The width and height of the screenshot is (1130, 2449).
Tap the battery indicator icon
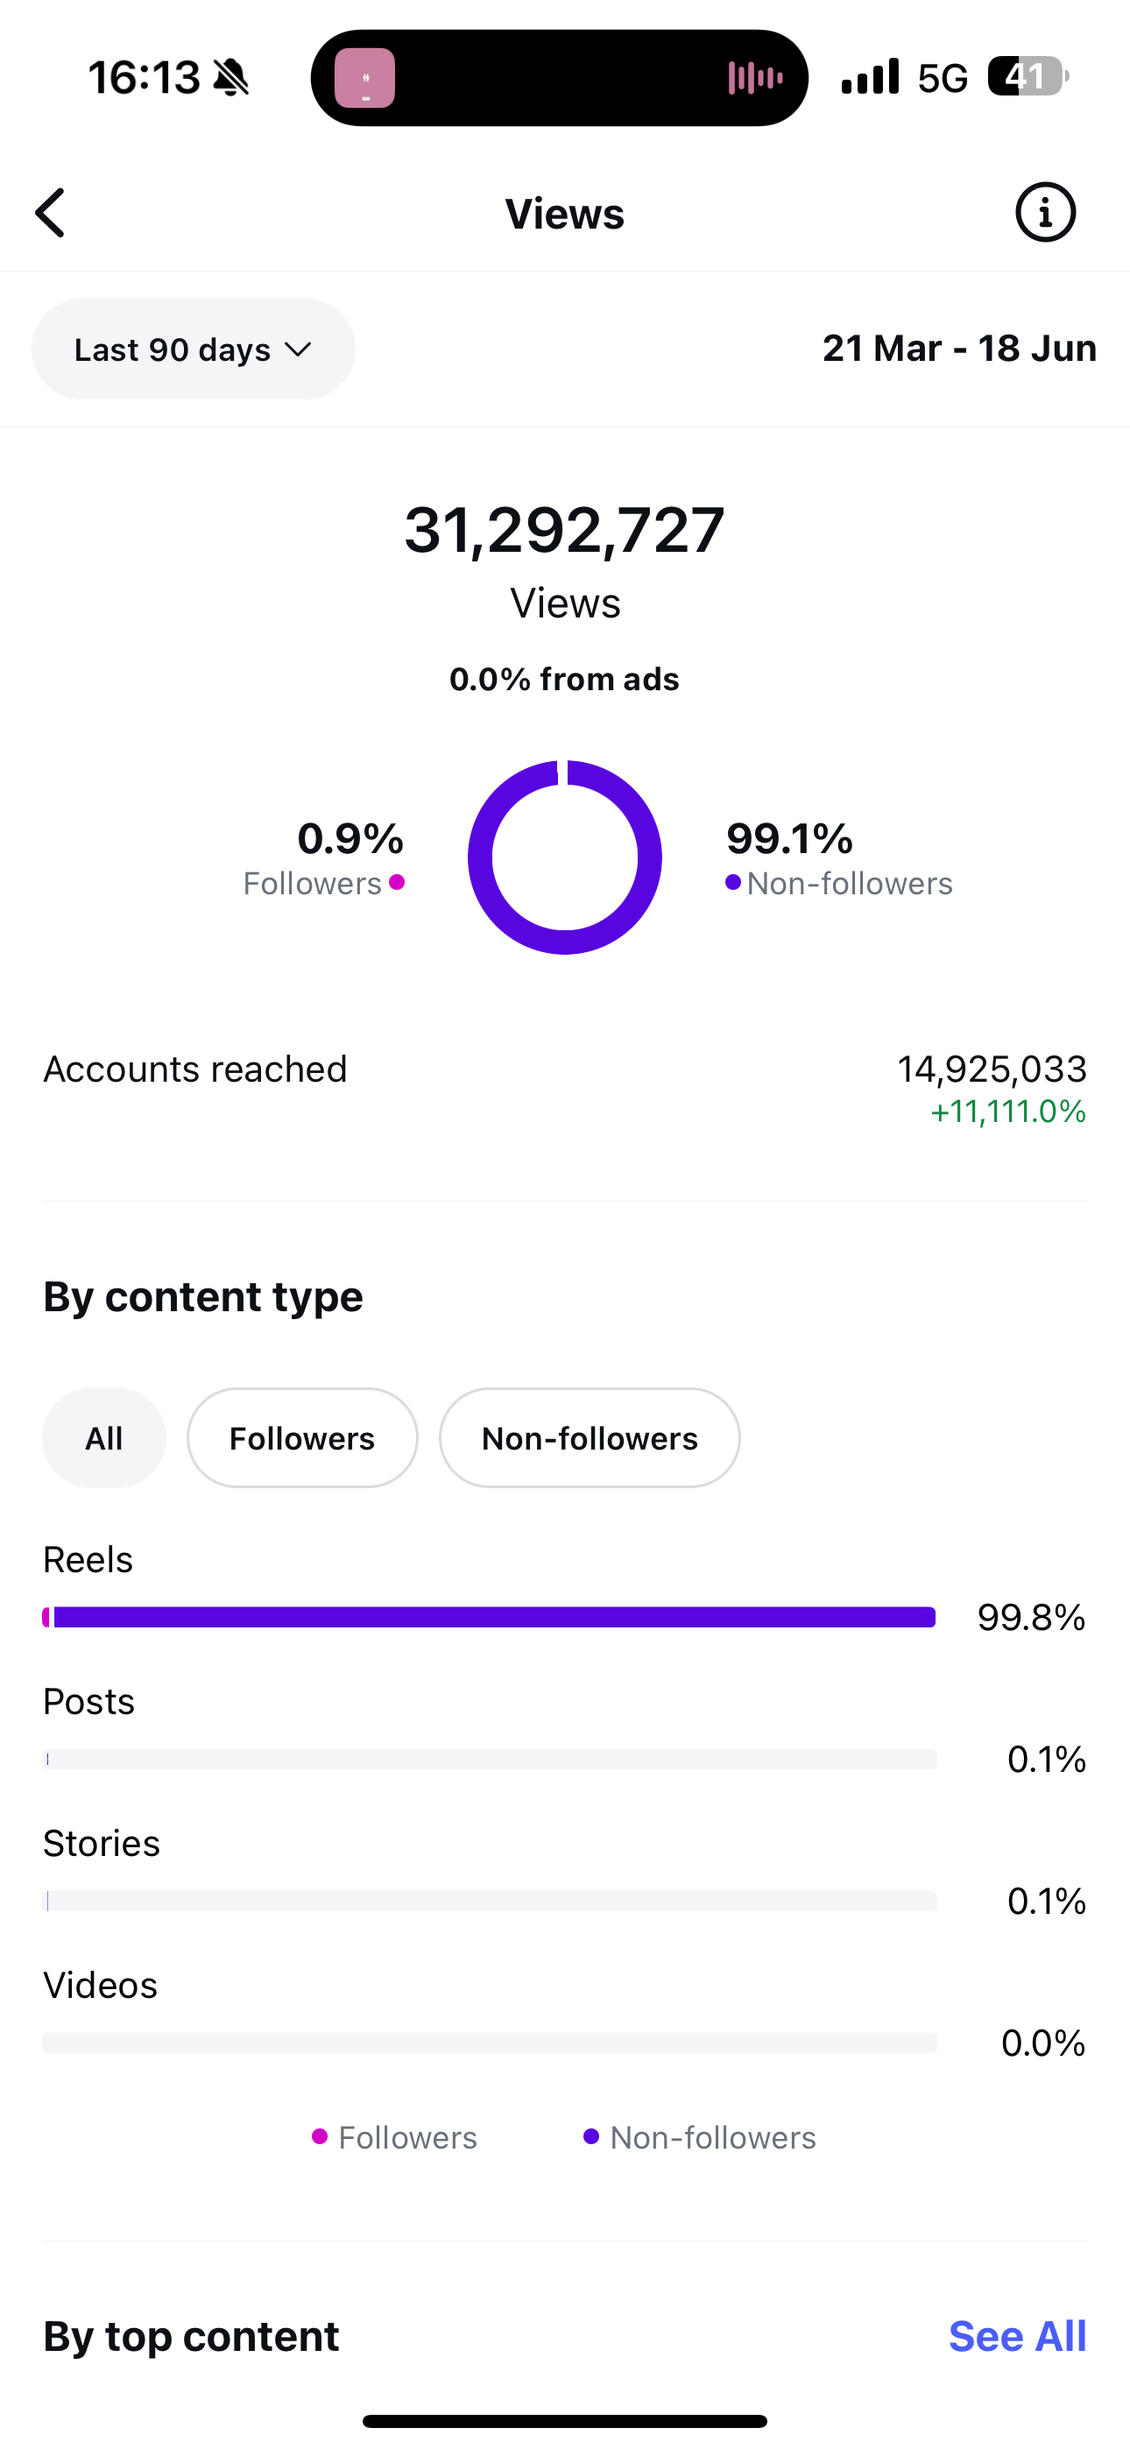click(1027, 77)
